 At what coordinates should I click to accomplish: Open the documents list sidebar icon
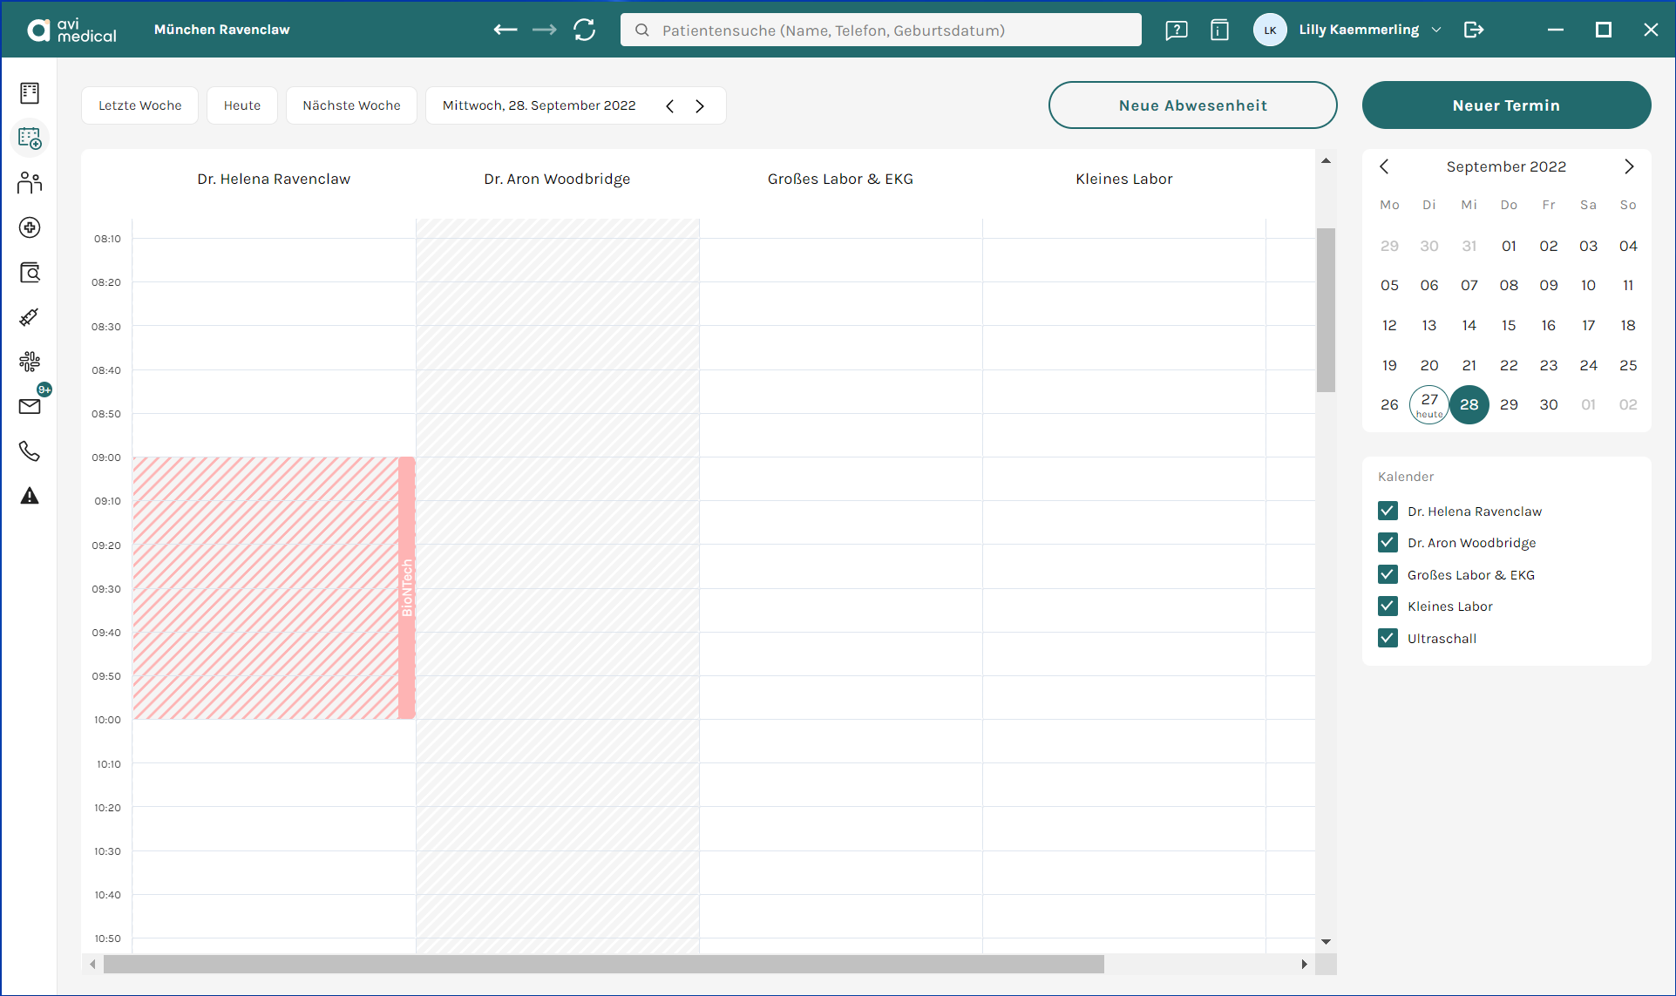pyautogui.click(x=30, y=93)
